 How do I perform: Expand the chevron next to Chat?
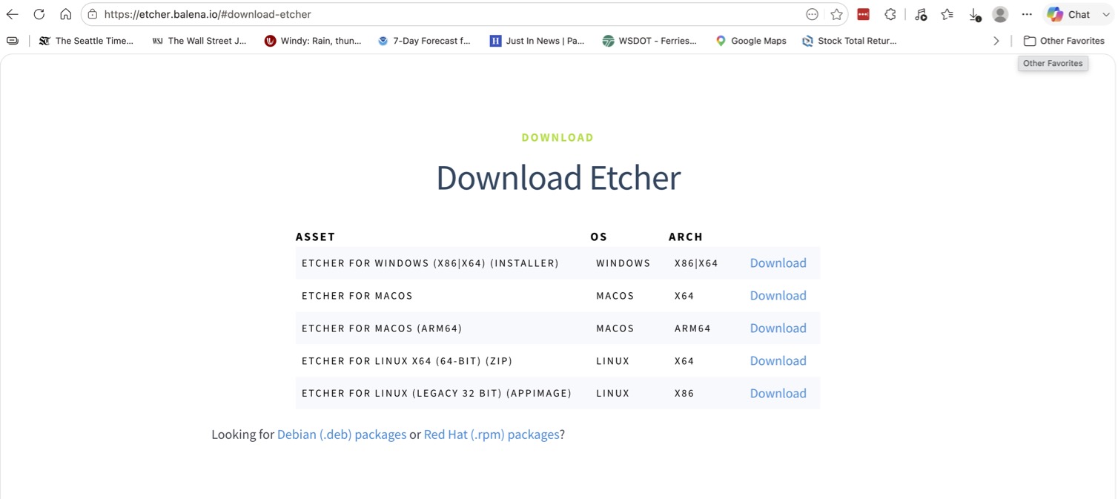(x=1105, y=14)
